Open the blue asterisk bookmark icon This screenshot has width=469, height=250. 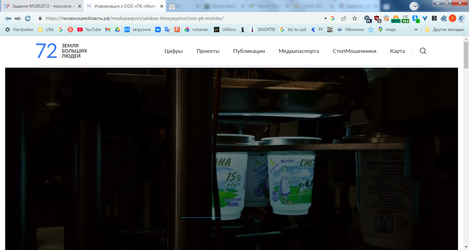370,30
